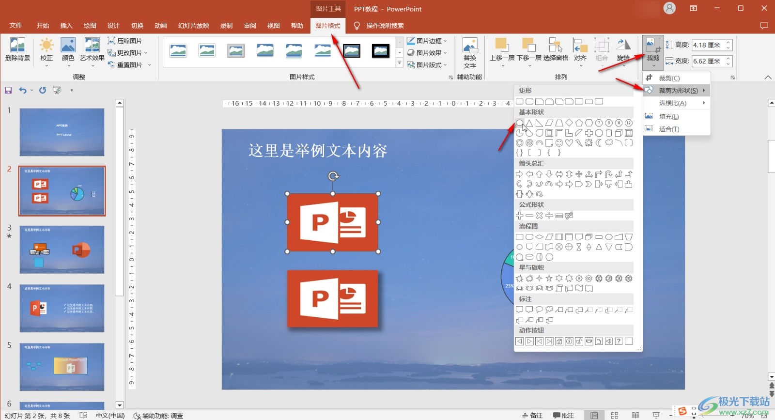This screenshot has height=420, width=775.
Task: Open the Color (颜色) picture tool
Action: tap(68, 52)
